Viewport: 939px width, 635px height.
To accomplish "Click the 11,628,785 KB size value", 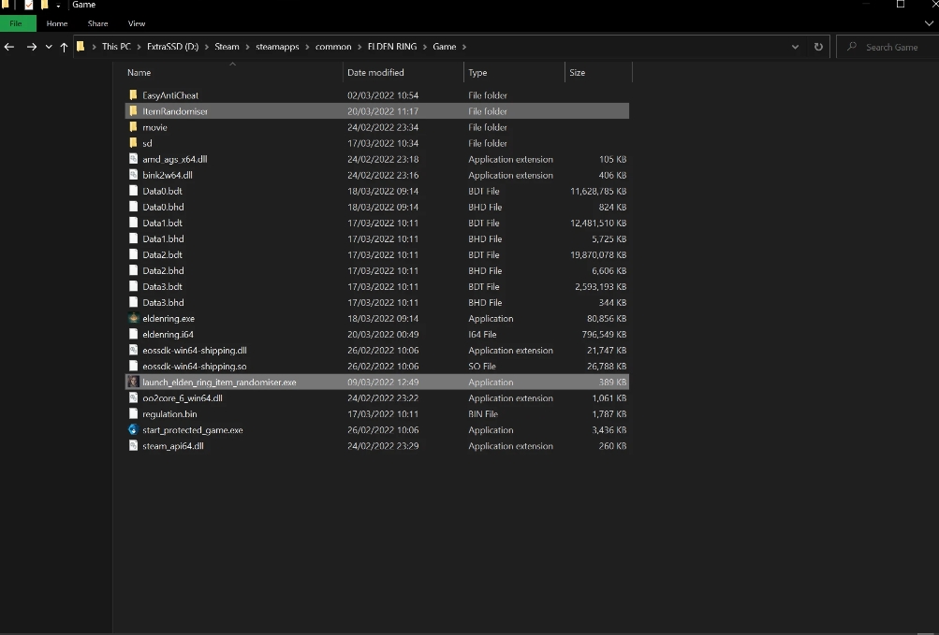I will click(598, 191).
